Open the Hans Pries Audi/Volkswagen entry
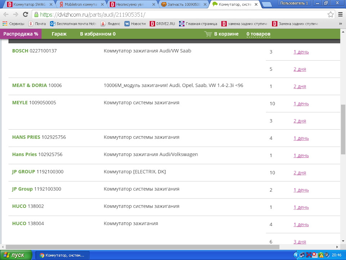The image size is (346, 260). tap(37, 154)
